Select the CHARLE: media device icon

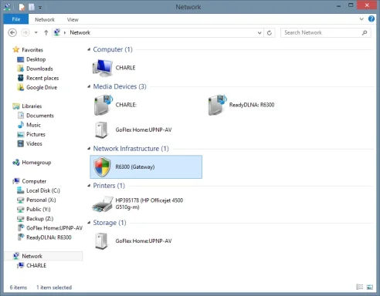tap(103, 105)
